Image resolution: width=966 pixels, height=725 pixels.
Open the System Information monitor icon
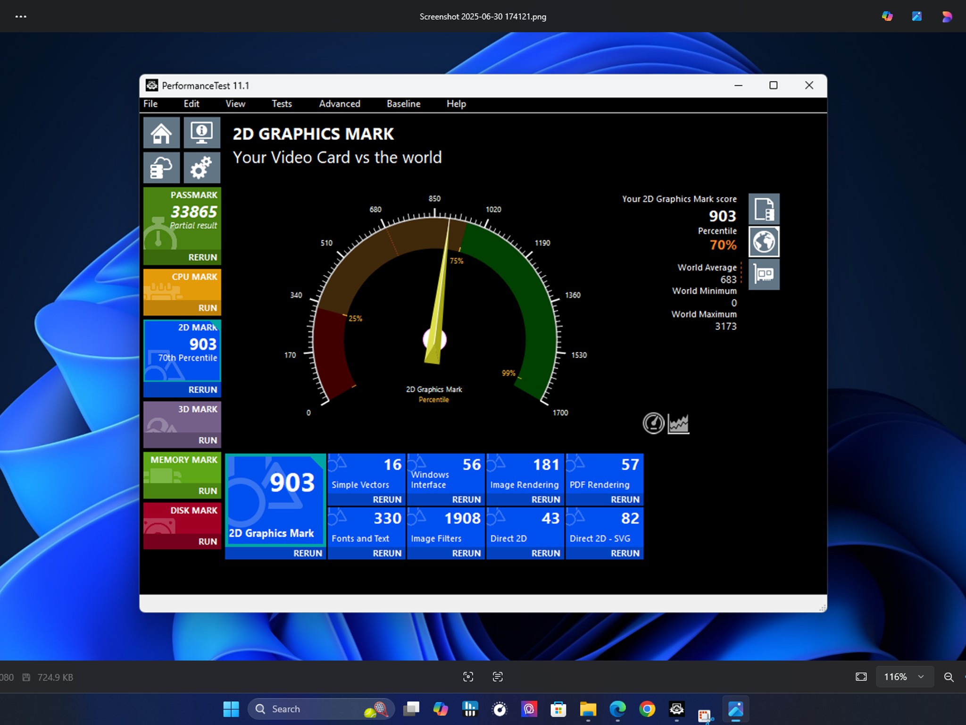(201, 133)
